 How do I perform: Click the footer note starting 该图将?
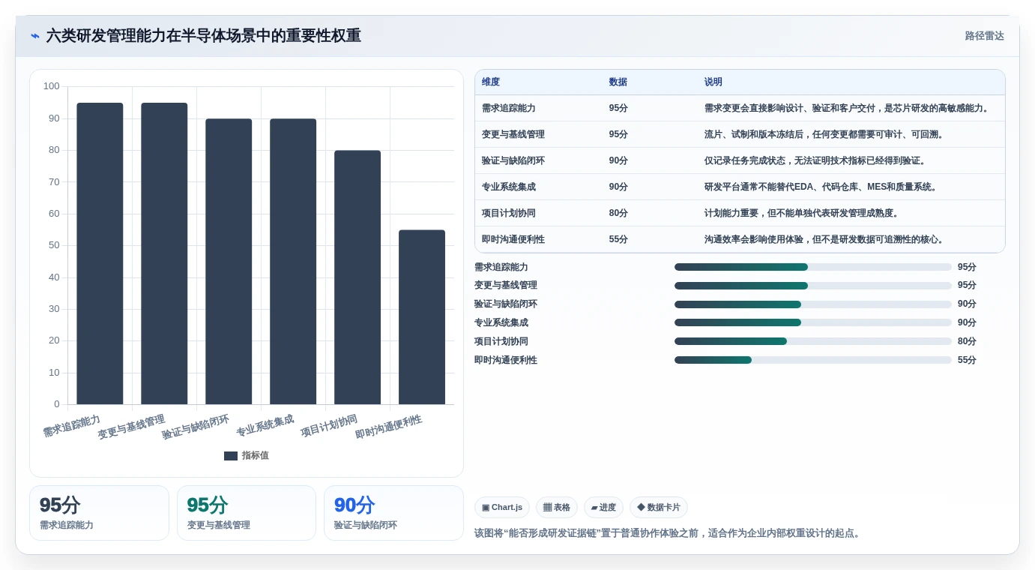[x=669, y=534]
